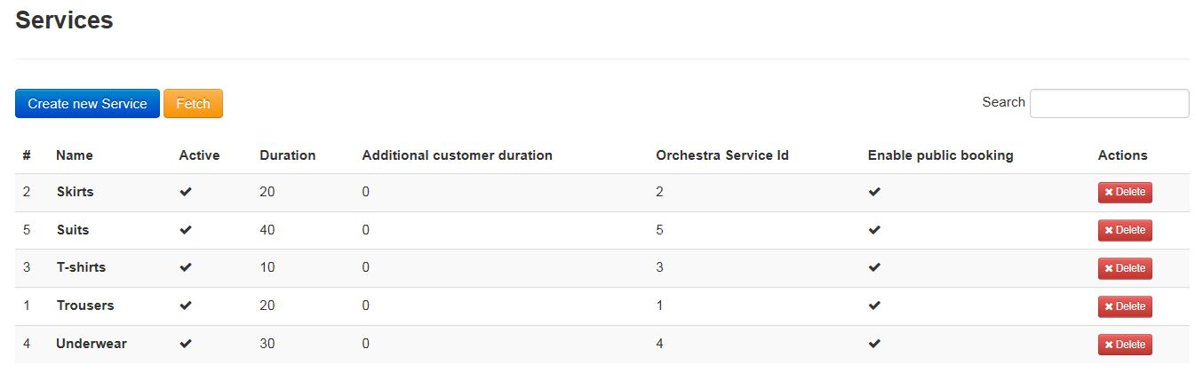Click the Active checkmark for Trousers

(x=186, y=306)
